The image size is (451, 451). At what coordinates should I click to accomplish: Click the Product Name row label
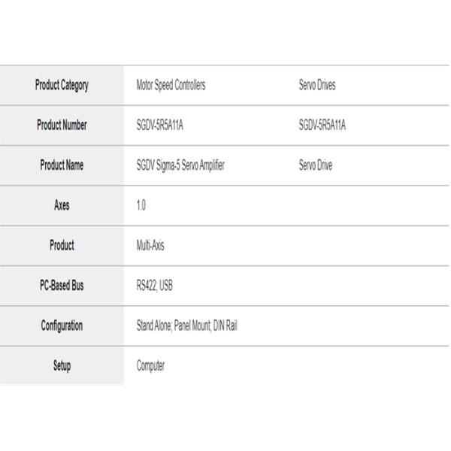click(x=62, y=165)
